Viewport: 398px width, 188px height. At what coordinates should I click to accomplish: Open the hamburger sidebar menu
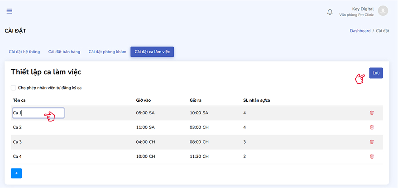click(x=9, y=11)
